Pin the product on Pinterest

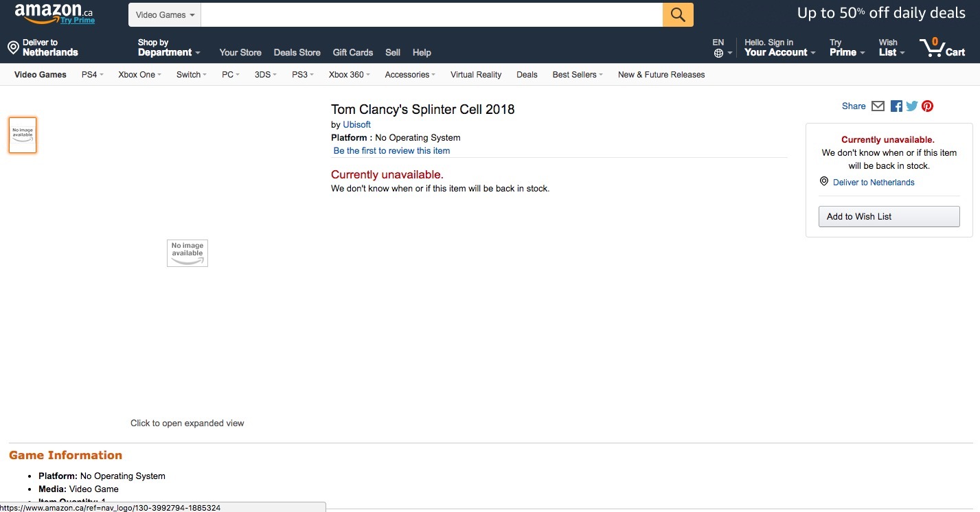927,106
